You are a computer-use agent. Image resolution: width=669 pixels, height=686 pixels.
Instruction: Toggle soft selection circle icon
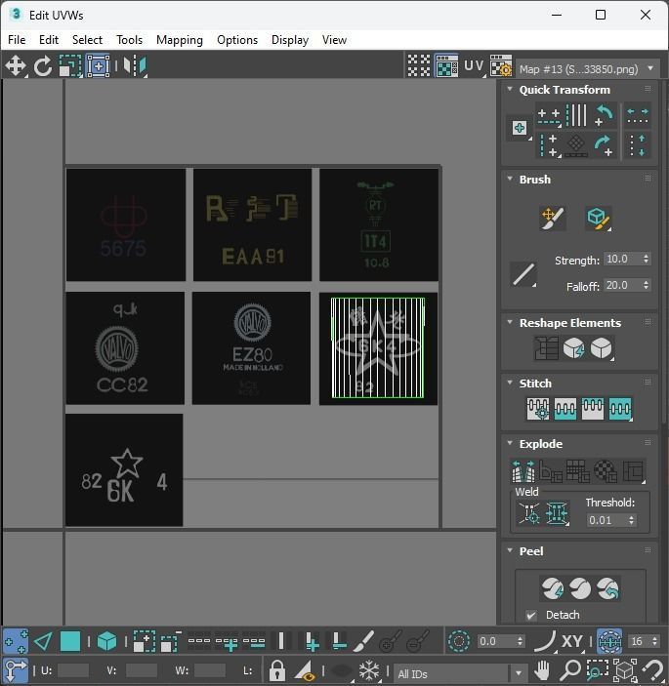point(459,642)
